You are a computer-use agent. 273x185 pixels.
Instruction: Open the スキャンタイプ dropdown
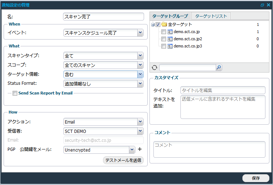click(140, 56)
